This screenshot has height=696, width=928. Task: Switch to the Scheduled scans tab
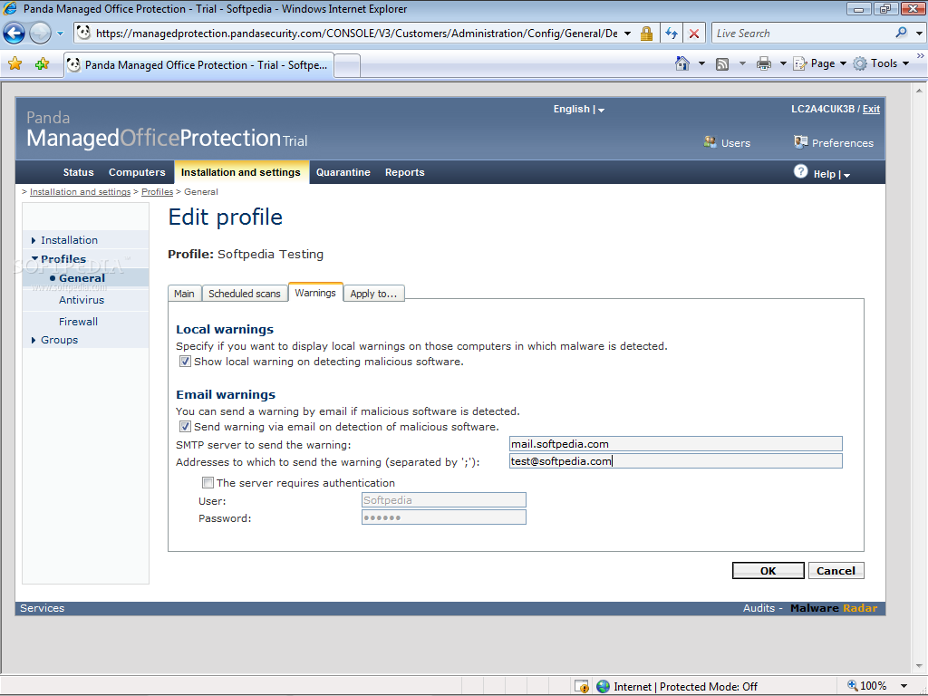coord(245,294)
